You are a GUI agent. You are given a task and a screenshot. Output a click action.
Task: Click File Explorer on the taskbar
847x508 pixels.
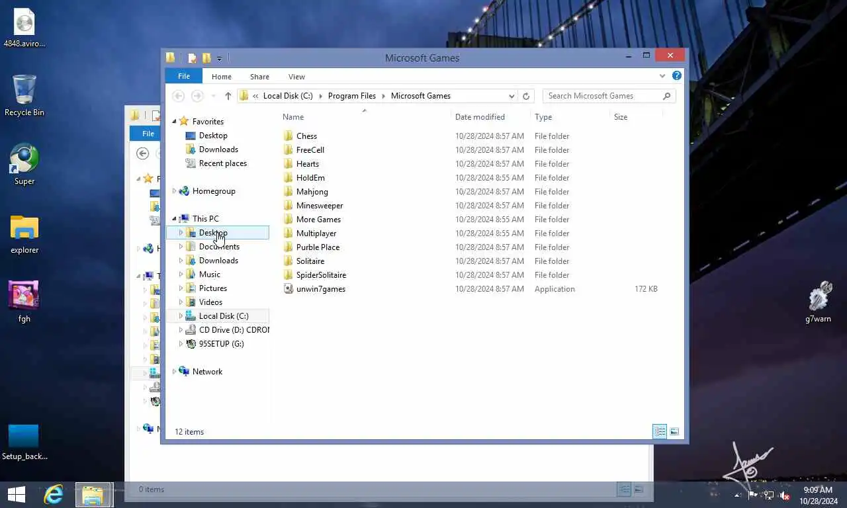click(93, 495)
